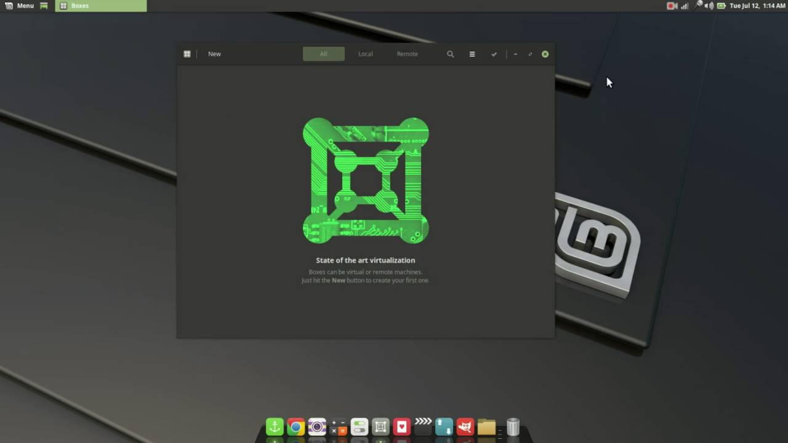Launch GIMP from the dock
Viewport: 788px width, 443px height.
pyautogui.click(x=465, y=426)
